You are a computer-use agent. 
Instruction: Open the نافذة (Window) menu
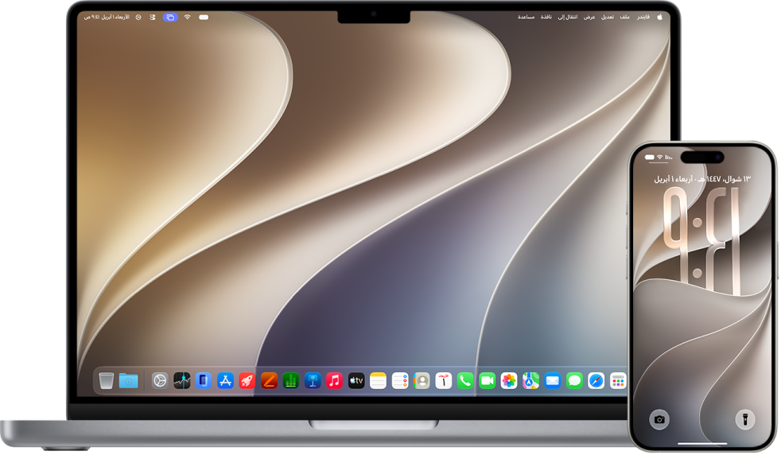pos(546,17)
